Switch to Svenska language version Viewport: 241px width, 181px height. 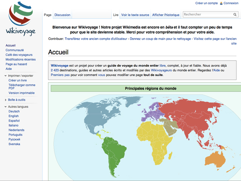pos(14,144)
